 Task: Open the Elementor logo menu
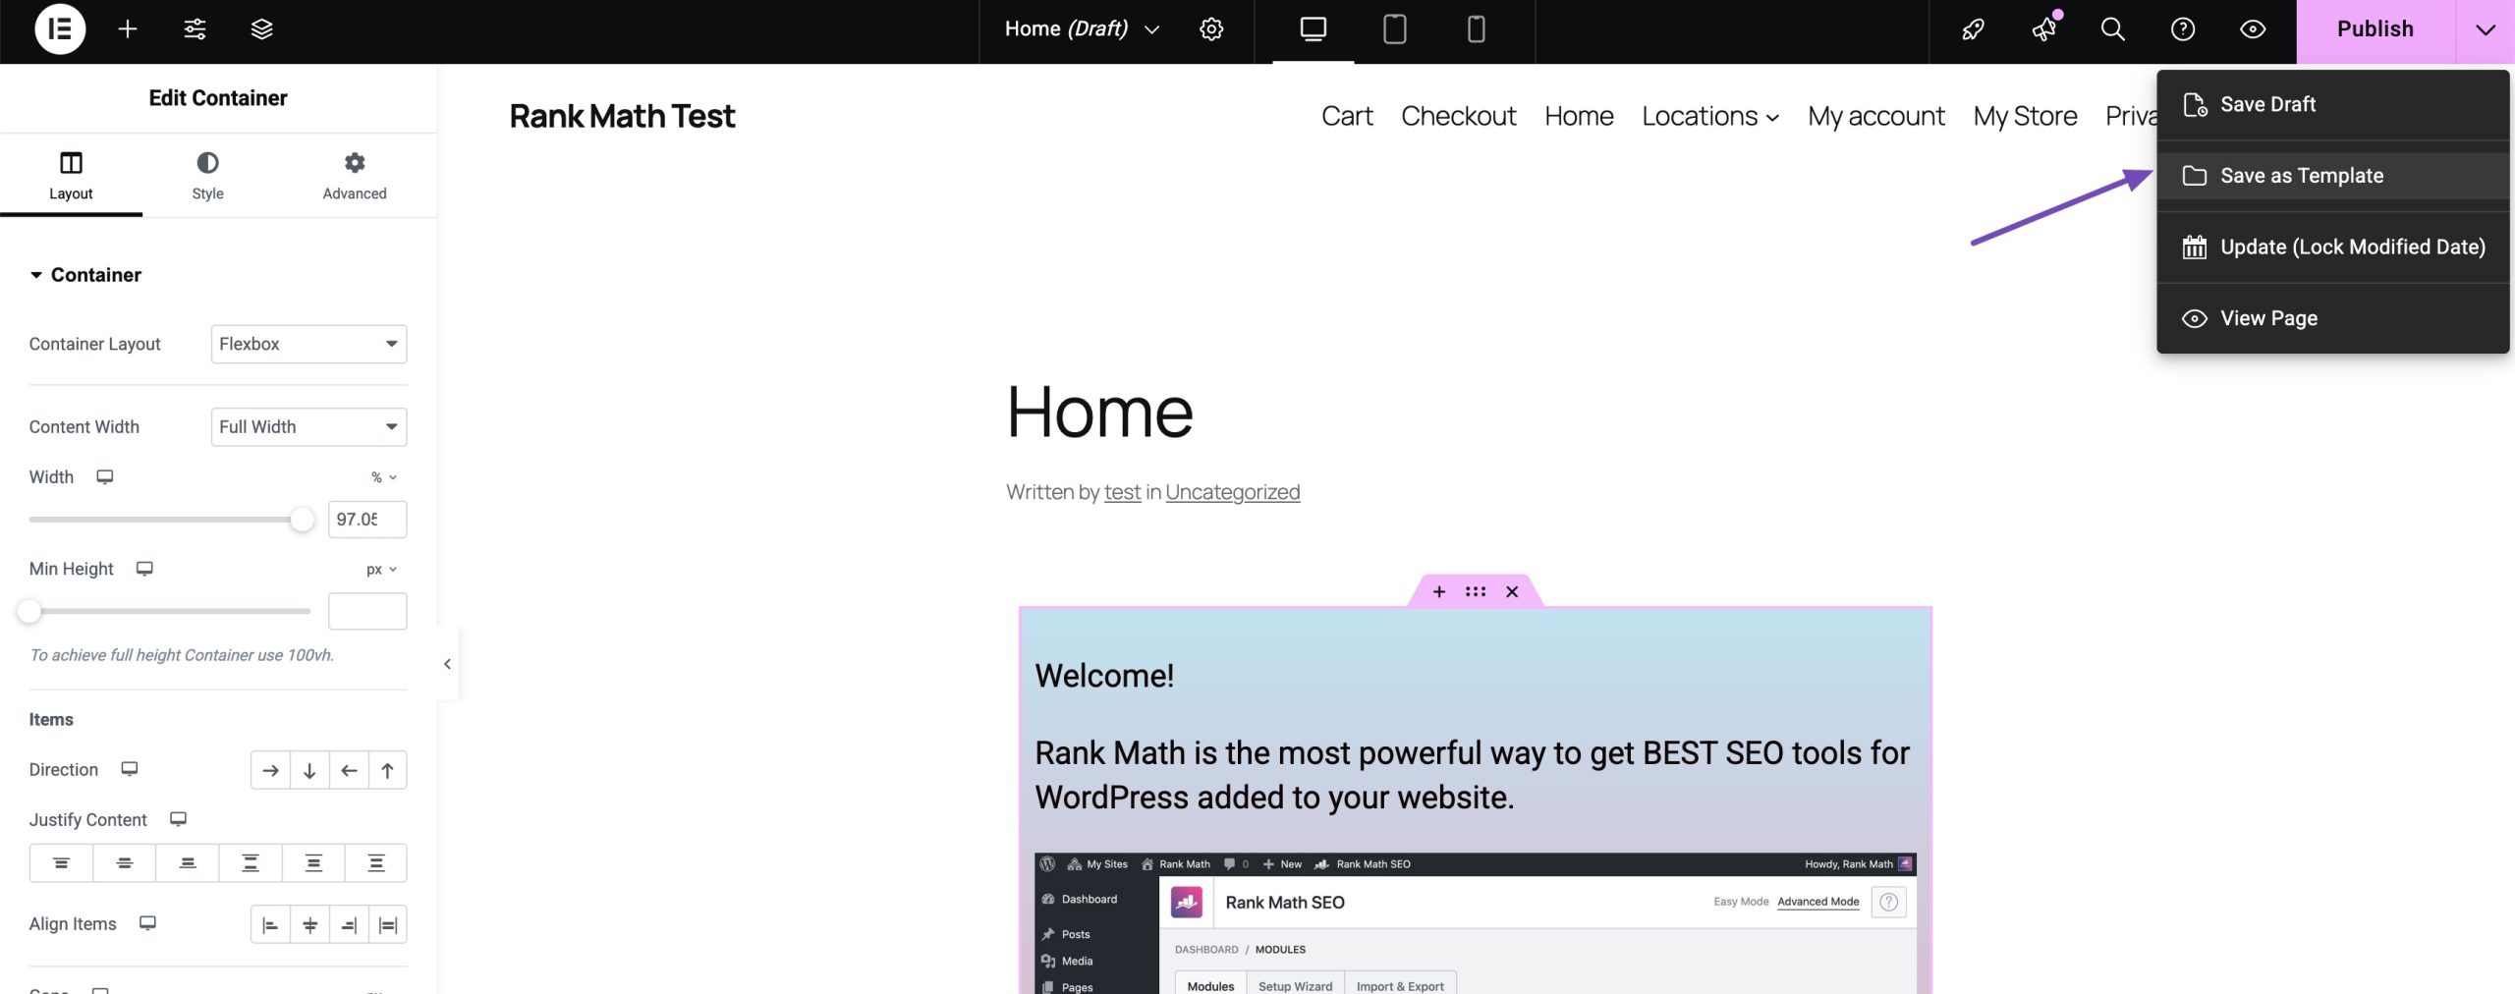(60, 29)
